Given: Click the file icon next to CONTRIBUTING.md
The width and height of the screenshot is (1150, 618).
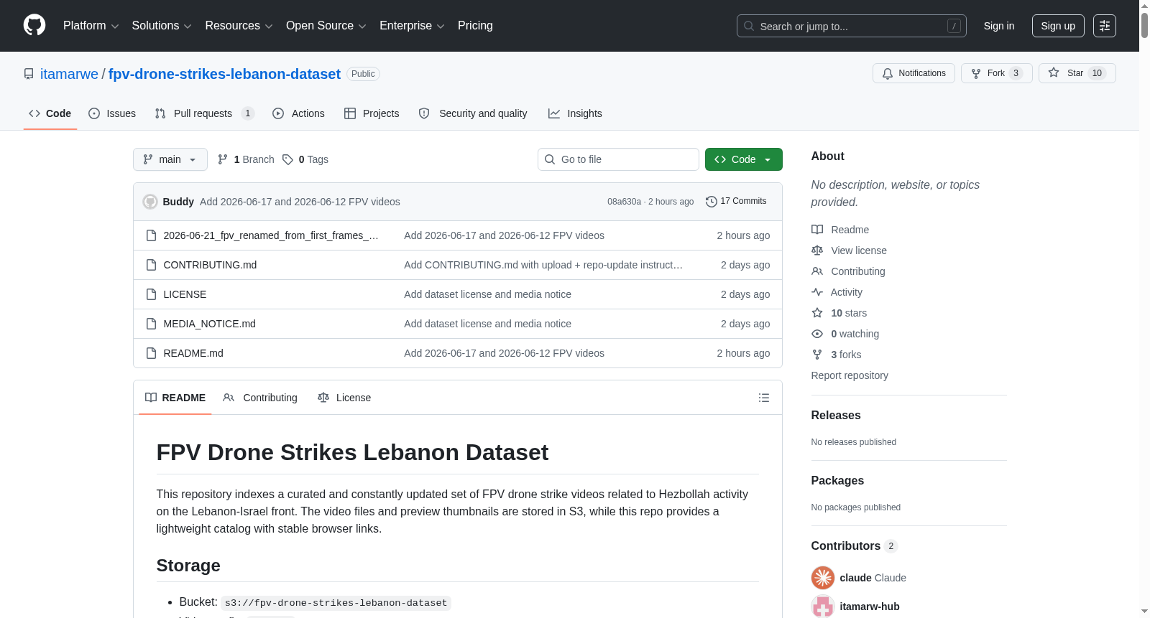Looking at the screenshot, I should 151,265.
